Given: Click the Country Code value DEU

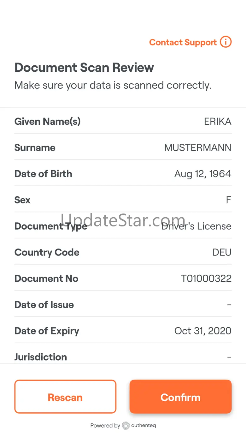Looking at the screenshot, I should point(222,252).
